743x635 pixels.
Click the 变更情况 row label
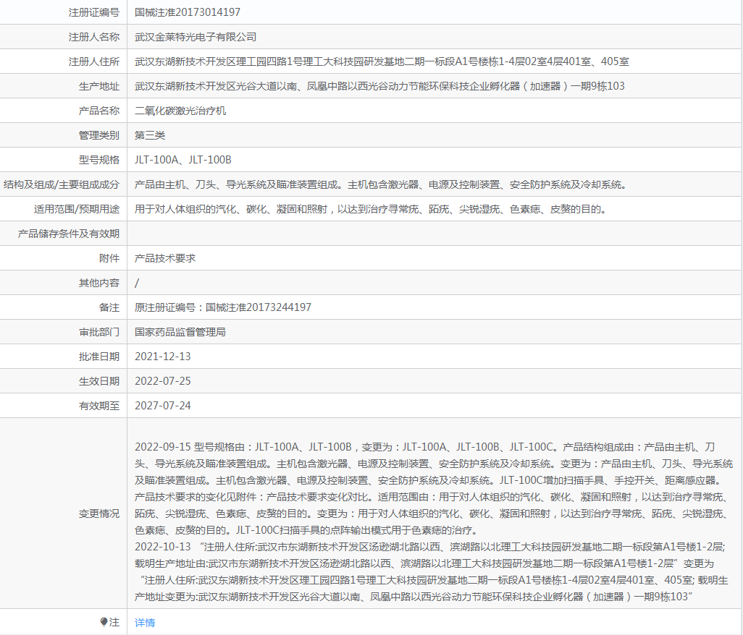99,514
